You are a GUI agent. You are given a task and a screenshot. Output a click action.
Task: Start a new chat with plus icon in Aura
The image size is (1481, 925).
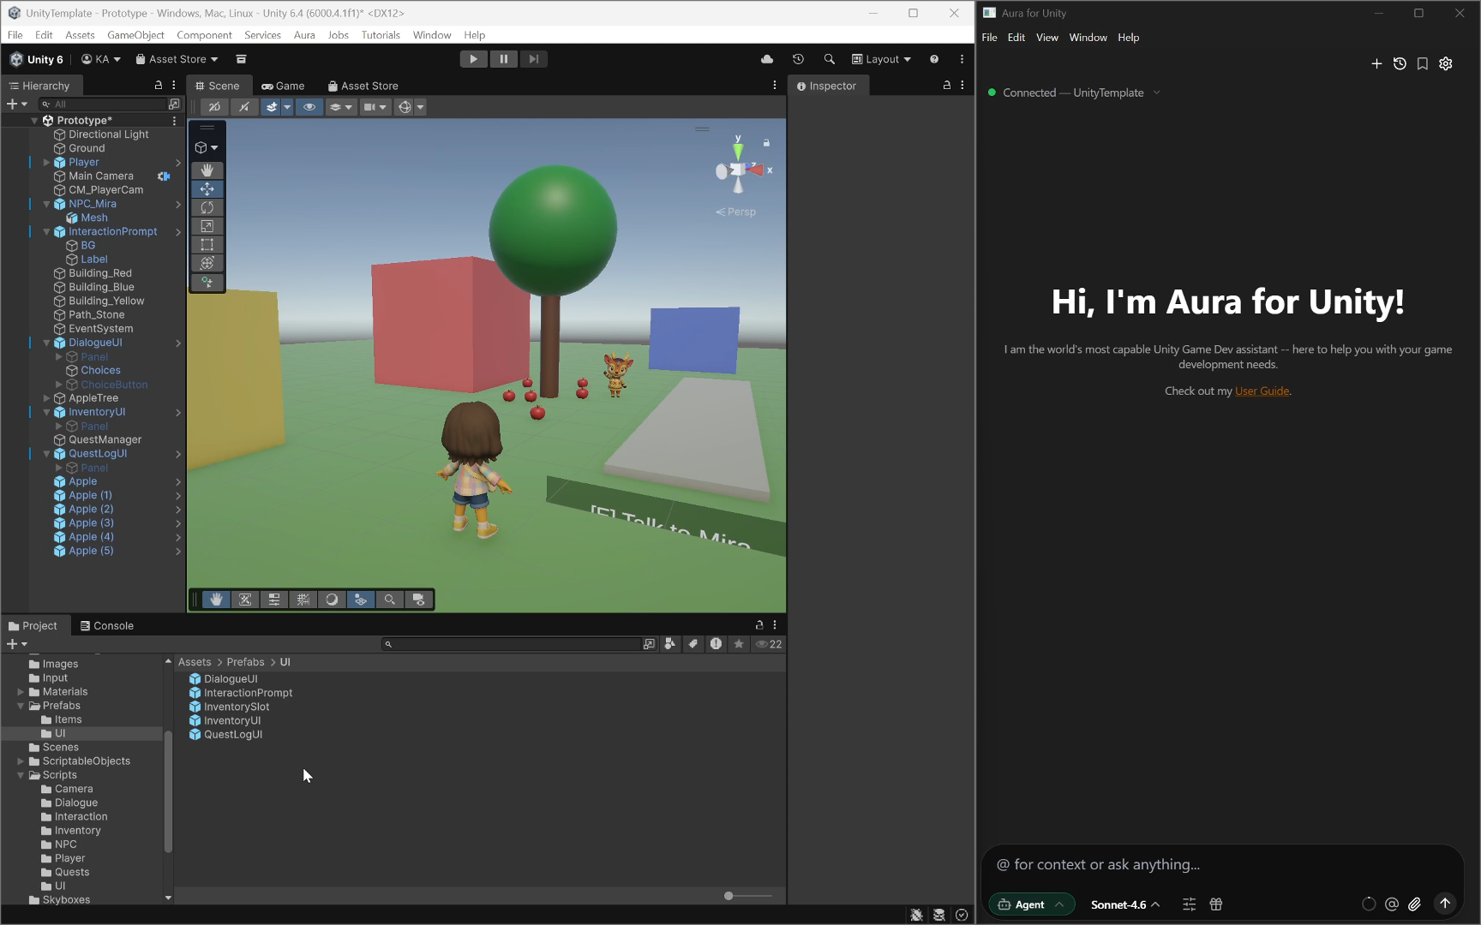pyautogui.click(x=1376, y=63)
